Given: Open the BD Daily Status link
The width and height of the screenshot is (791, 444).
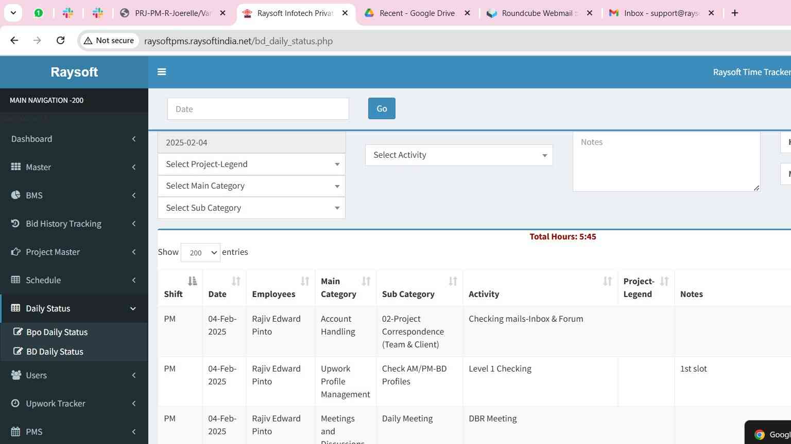Looking at the screenshot, I should pyautogui.click(x=55, y=351).
